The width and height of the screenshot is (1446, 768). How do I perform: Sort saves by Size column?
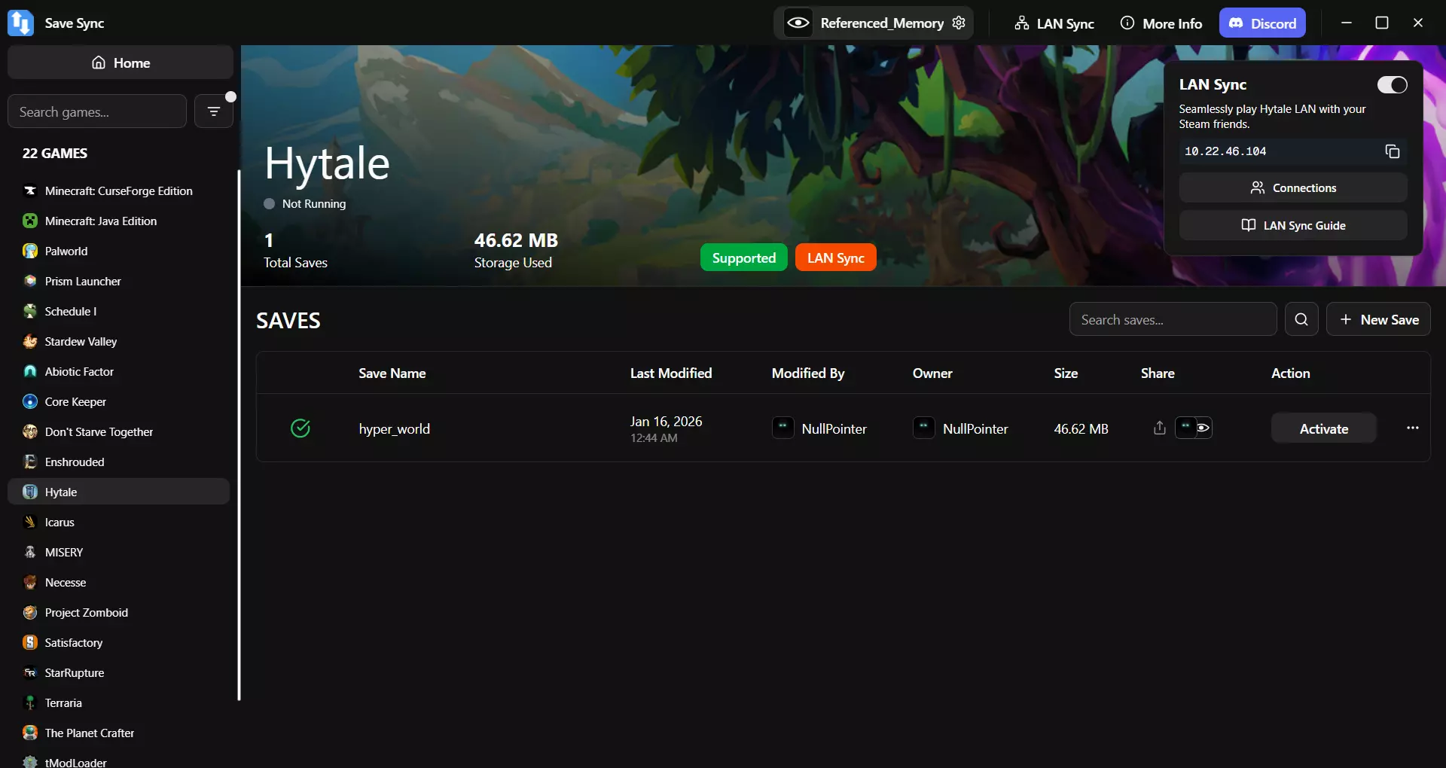(x=1066, y=373)
